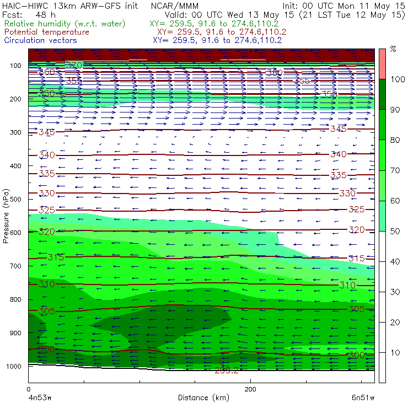Click the right-side '325' isentrope label

pyautogui.click(x=357, y=209)
